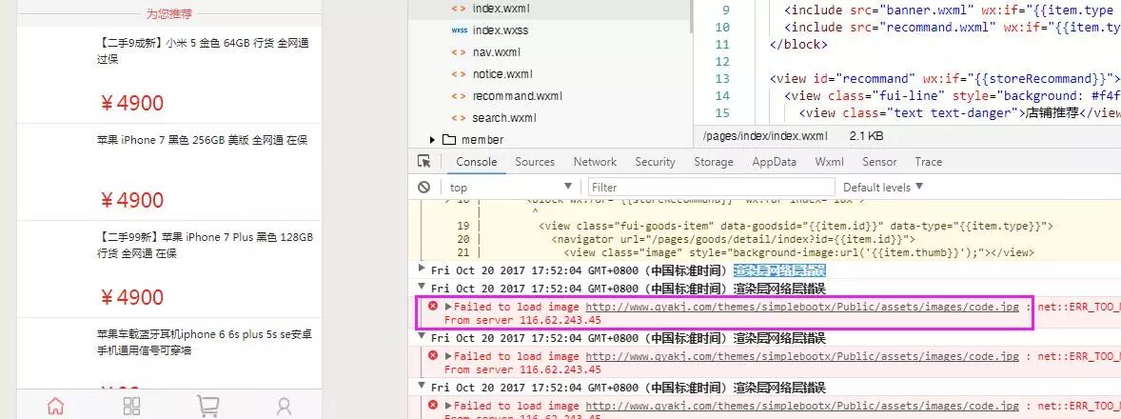Switch to the AppData tab
The image size is (1121, 419).
coord(775,162)
